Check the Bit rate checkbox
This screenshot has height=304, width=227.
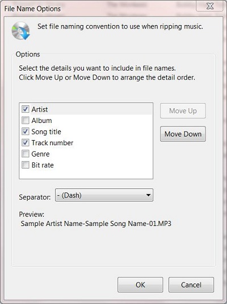tap(26, 165)
